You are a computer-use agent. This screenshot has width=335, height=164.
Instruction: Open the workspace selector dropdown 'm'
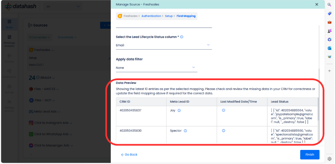pyautogui.click(x=63, y=7)
